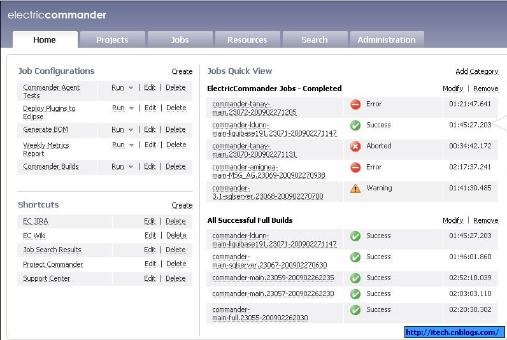Screen dimensions: 507x340
Task: Edit the Weekly Metrics Report configuration
Action: 150,145
